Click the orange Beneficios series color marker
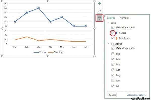 117,38
